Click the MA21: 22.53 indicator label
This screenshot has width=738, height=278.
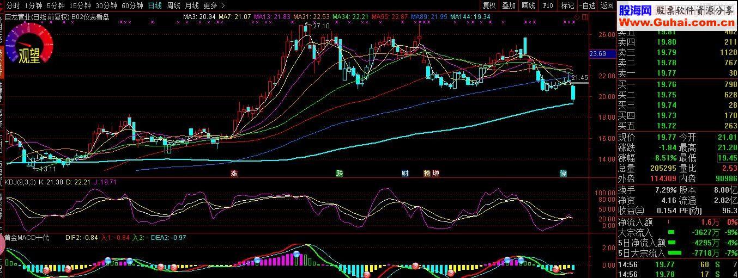[312, 17]
